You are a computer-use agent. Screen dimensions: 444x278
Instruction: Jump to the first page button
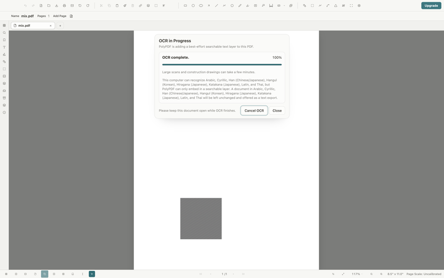pos(201,274)
